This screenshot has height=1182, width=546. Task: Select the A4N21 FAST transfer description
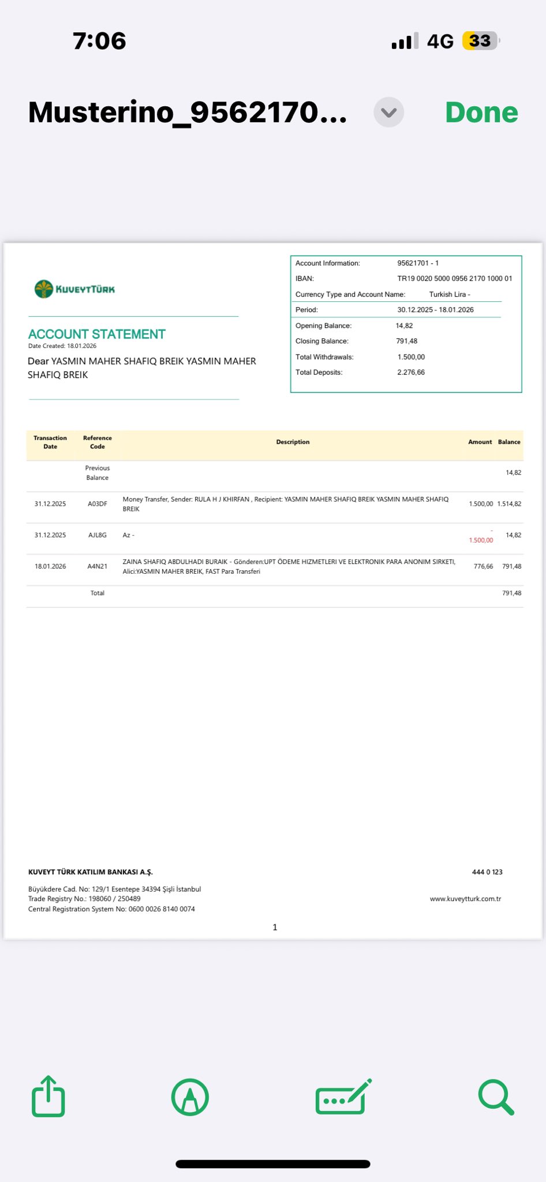coord(289,566)
